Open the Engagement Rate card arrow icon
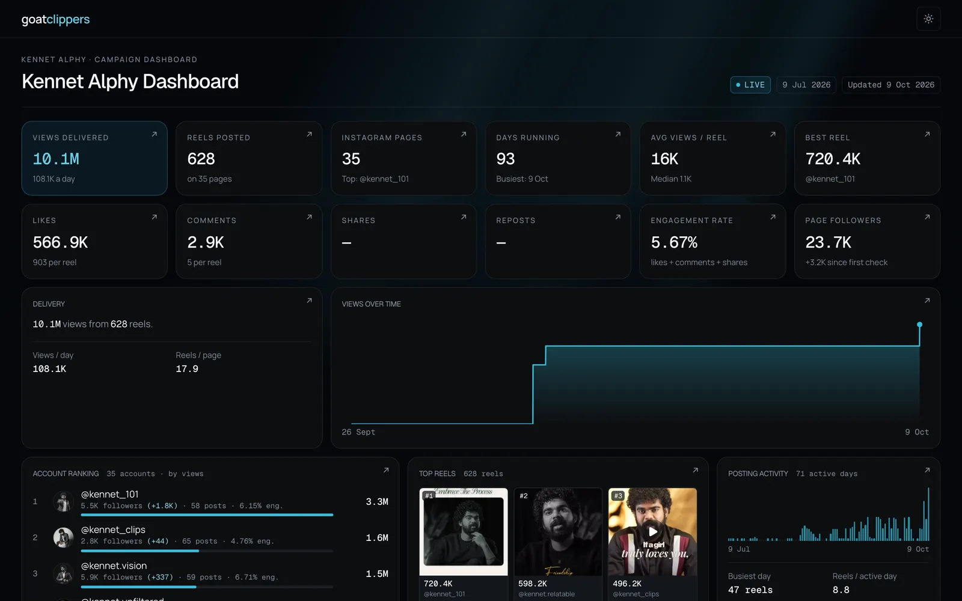The width and height of the screenshot is (962, 601). coord(773,218)
